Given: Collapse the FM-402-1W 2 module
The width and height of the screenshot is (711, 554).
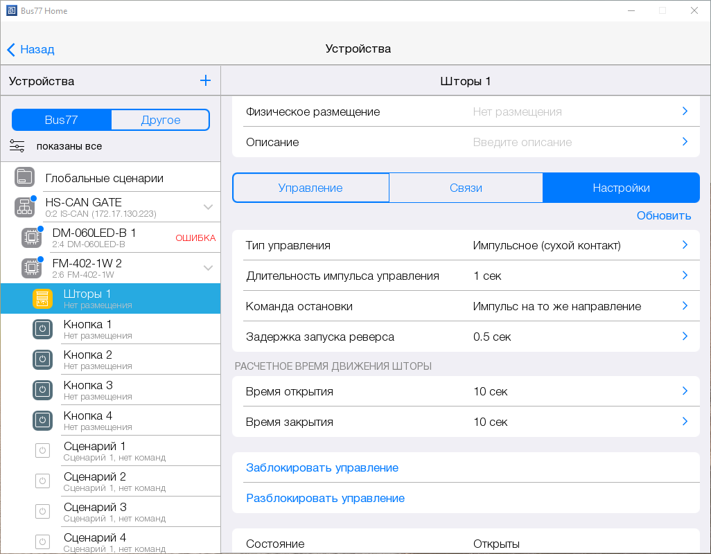Looking at the screenshot, I should click(208, 268).
